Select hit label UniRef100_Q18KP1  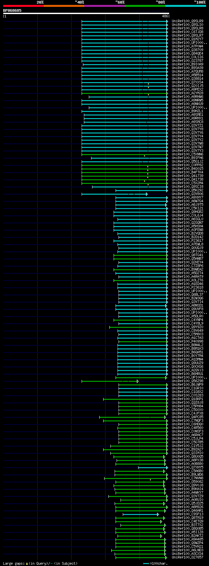pyautogui.click(x=187, y=399)
